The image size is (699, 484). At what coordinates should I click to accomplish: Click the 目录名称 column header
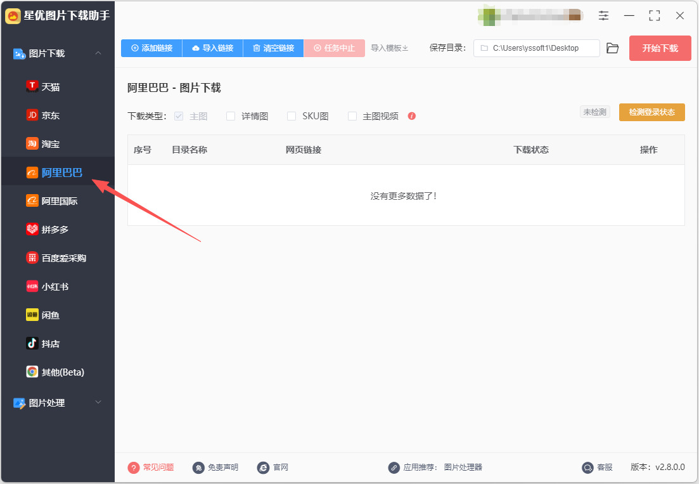(189, 150)
